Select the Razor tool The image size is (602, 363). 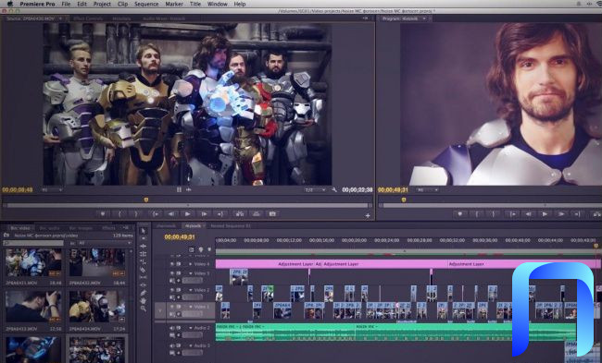click(x=144, y=270)
